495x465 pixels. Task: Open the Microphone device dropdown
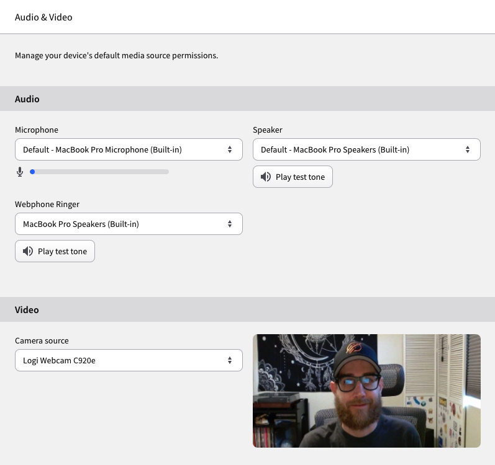(129, 149)
